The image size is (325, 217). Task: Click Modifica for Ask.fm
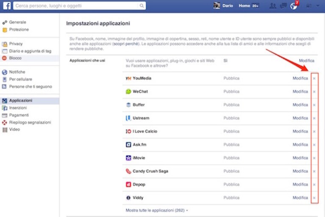300,145
